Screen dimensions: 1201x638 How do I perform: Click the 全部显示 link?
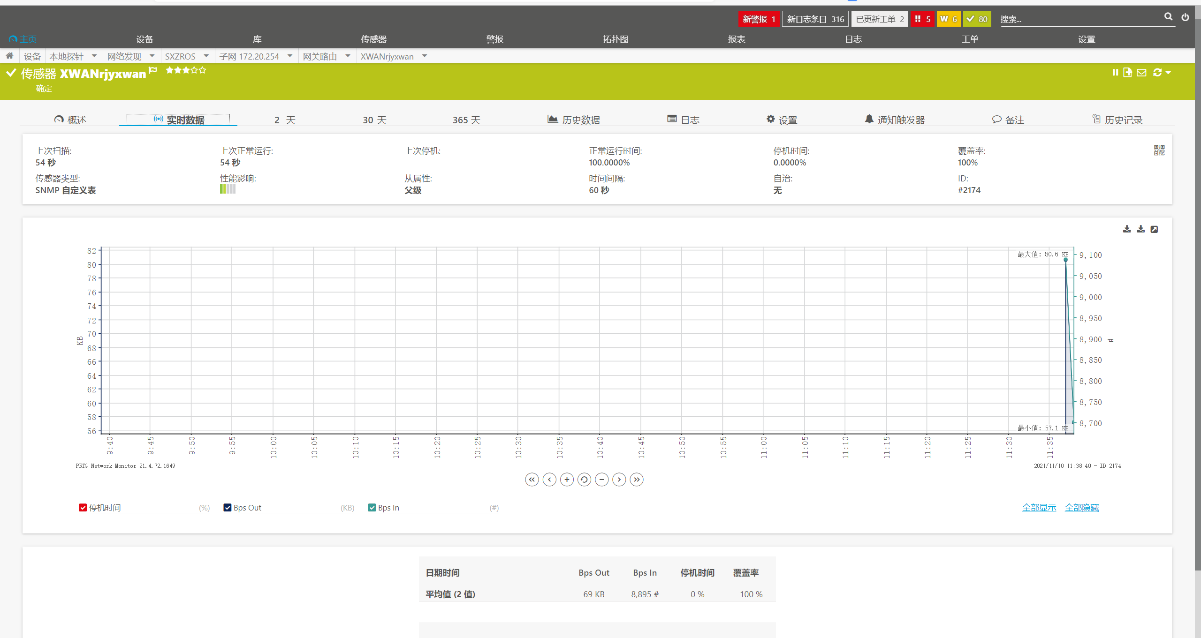(x=1039, y=508)
